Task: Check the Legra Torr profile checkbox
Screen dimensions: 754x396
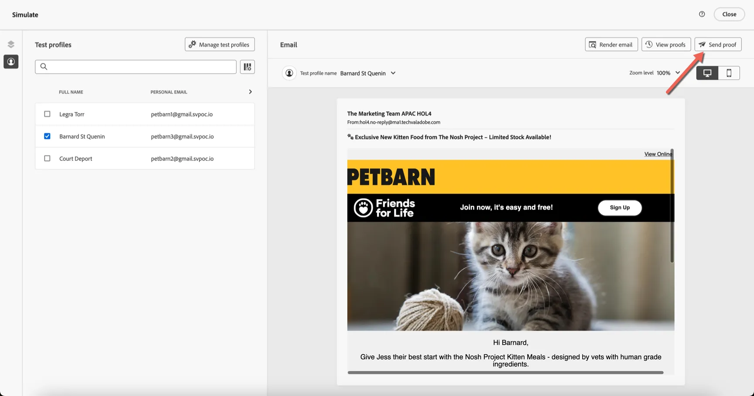Action: (47, 114)
